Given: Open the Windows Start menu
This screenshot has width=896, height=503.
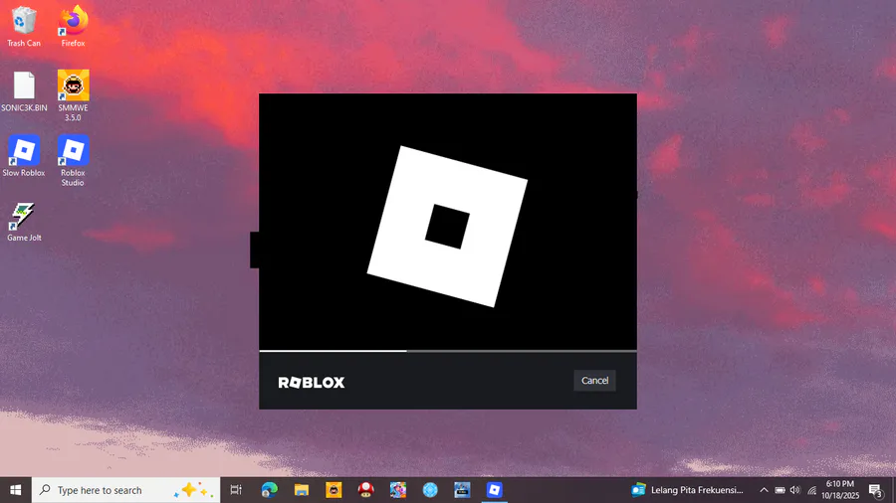Looking at the screenshot, I should [15, 490].
